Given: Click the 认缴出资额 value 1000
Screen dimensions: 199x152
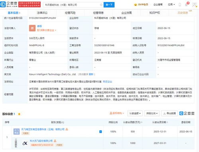Looking at the screenshot, I should pos(133,143).
